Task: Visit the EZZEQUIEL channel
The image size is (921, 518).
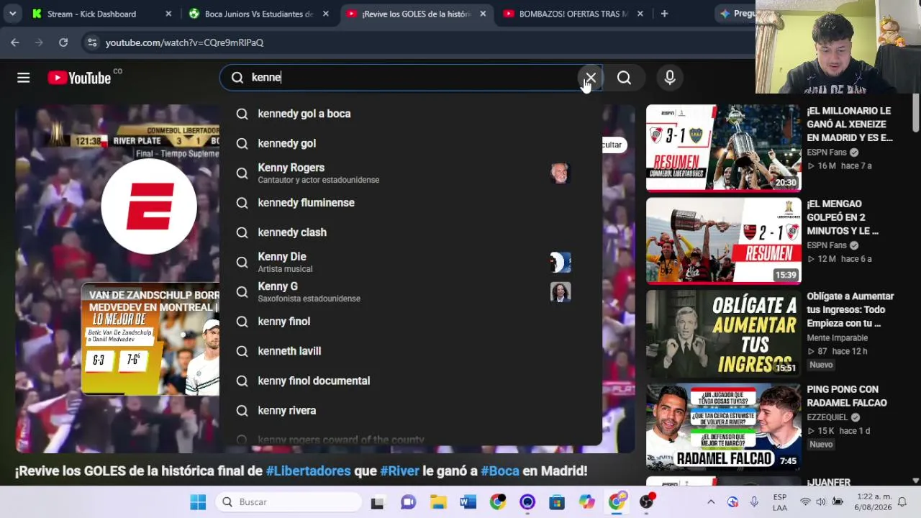Action: [827, 417]
